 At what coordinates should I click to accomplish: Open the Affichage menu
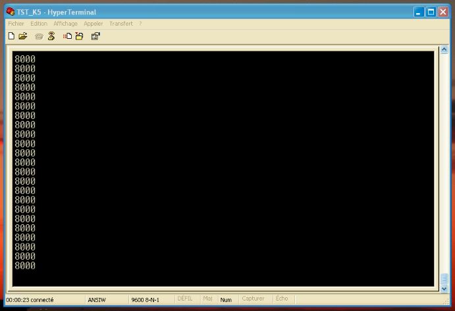point(66,24)
